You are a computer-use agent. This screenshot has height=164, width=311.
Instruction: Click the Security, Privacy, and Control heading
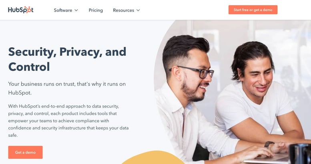tap(67, 59)
